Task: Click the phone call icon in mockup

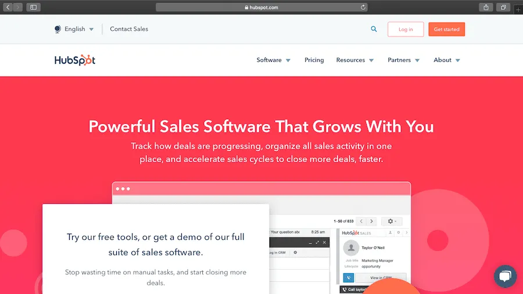Action: click(349, 277)
